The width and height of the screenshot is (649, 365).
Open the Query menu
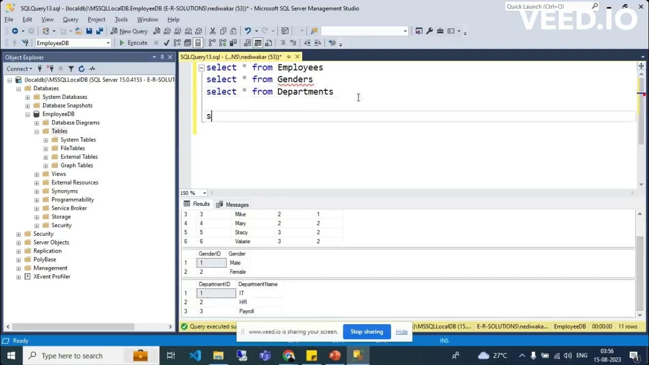coord(70,19)
